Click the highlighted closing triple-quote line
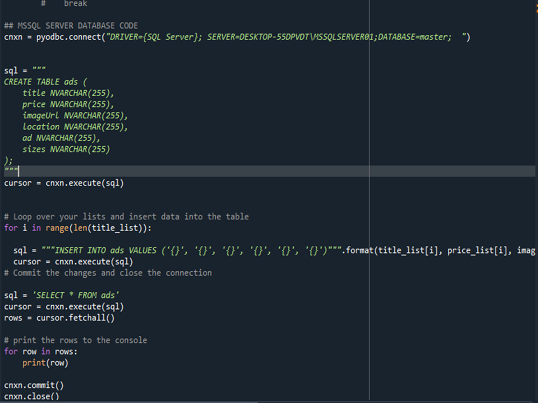 click(269, 171)
